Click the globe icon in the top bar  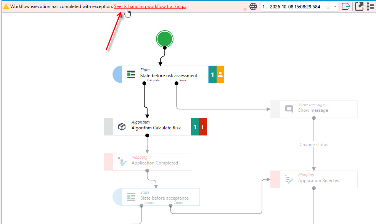253,6
